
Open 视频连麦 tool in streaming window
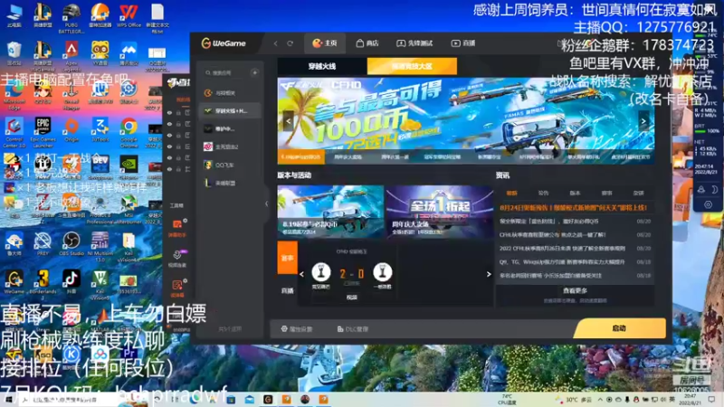click(x=177, y=258)
